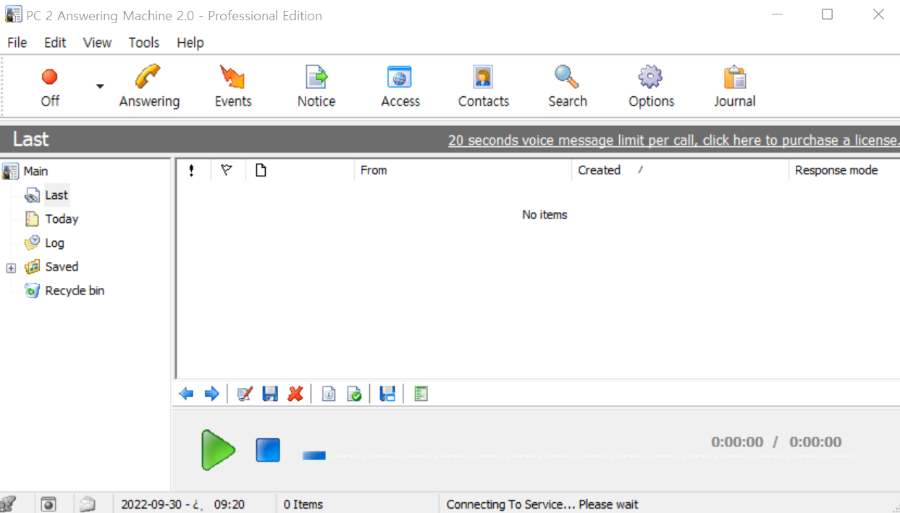Go to previous message with left arrow
This screenshot has width=900, height=513.
186,394
